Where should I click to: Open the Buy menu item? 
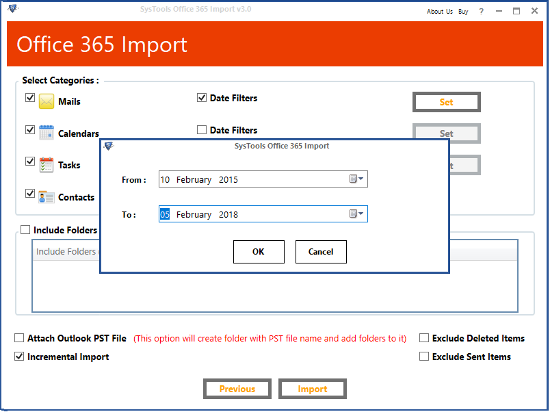coord(463,11)
